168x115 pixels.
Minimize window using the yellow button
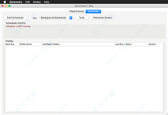[6, 6]
